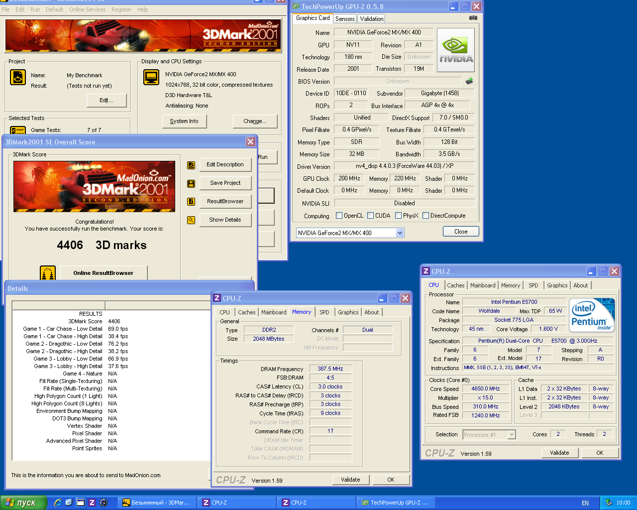Click the System Info button

tap(184, 121)
